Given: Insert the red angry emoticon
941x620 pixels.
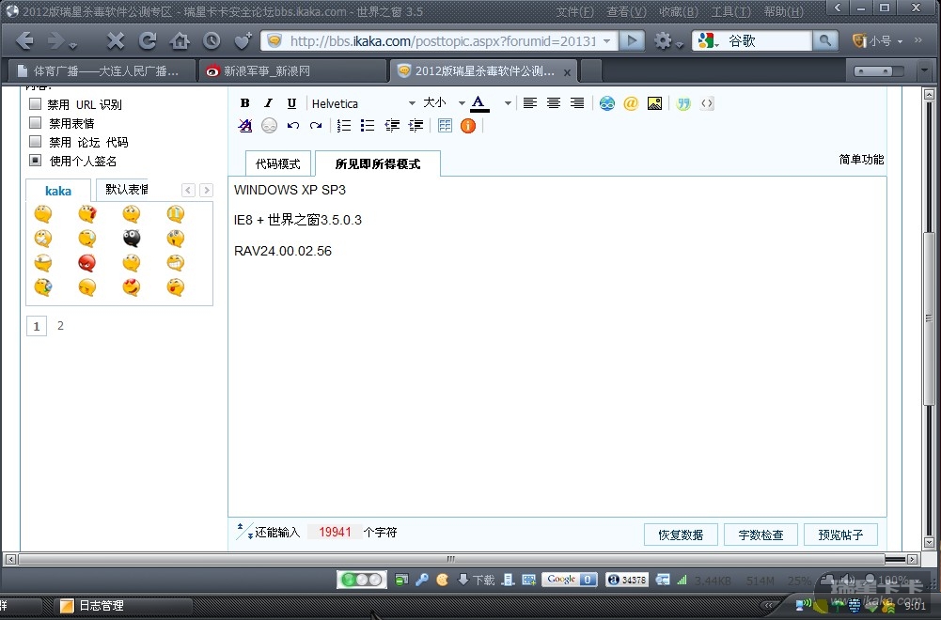Looking at the screenshot, I should click(87, 263).
